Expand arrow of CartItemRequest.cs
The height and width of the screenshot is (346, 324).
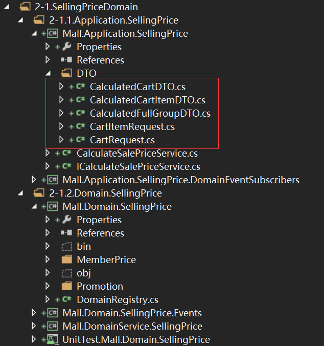(61, 126)
